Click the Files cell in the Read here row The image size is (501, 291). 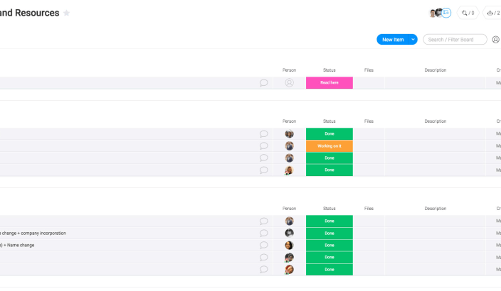[369, 83]
